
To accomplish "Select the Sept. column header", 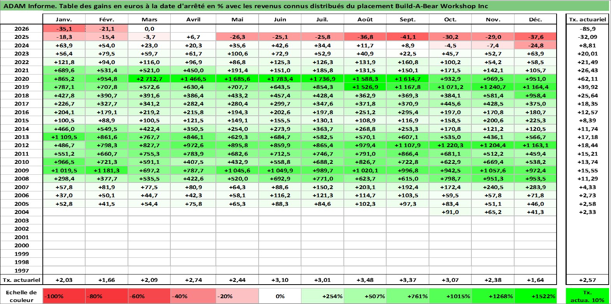I will point(408,19).
